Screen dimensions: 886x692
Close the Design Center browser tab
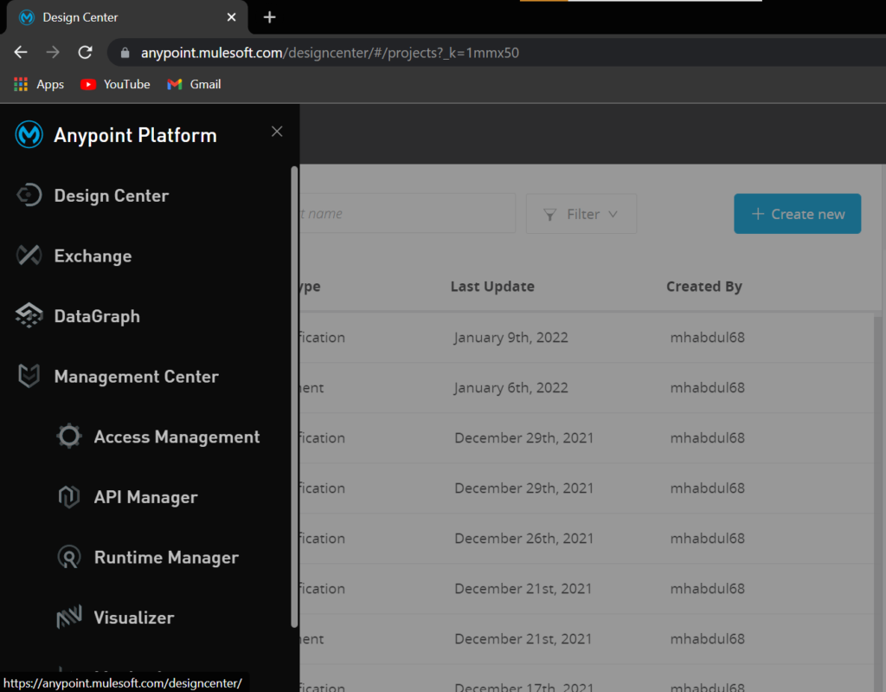pyautogui.click(x=231, y=17)
